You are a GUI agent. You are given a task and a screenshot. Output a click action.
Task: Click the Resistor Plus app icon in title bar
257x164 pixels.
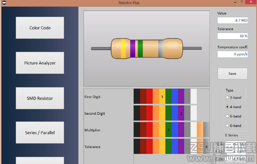point(4,3)
